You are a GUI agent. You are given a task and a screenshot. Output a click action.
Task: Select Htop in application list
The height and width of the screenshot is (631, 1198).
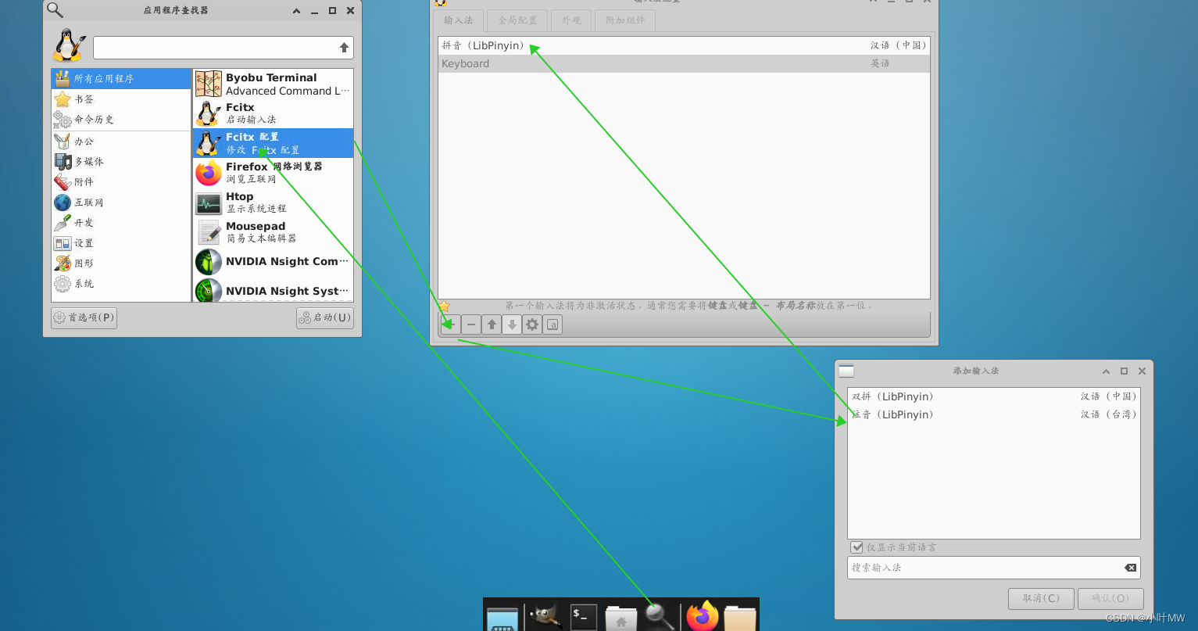pos(273,203)
